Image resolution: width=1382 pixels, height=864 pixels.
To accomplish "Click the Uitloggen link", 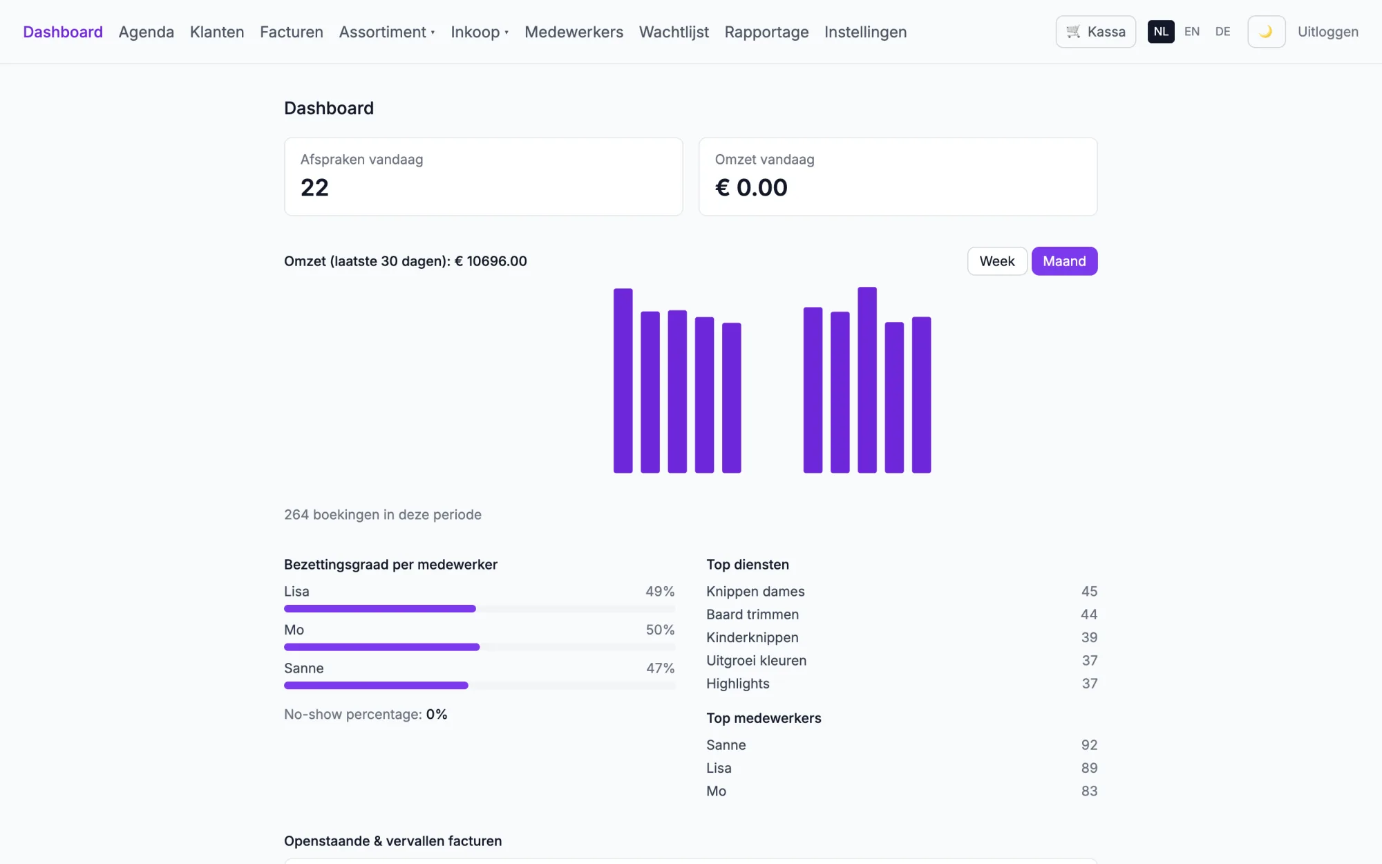I will click(1328, 32).
